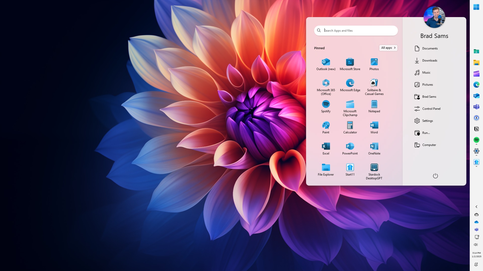The width and height of the screenshot is (483, 271).
Task: Open File Explorer from the taskbar
Action: [476, 63]
